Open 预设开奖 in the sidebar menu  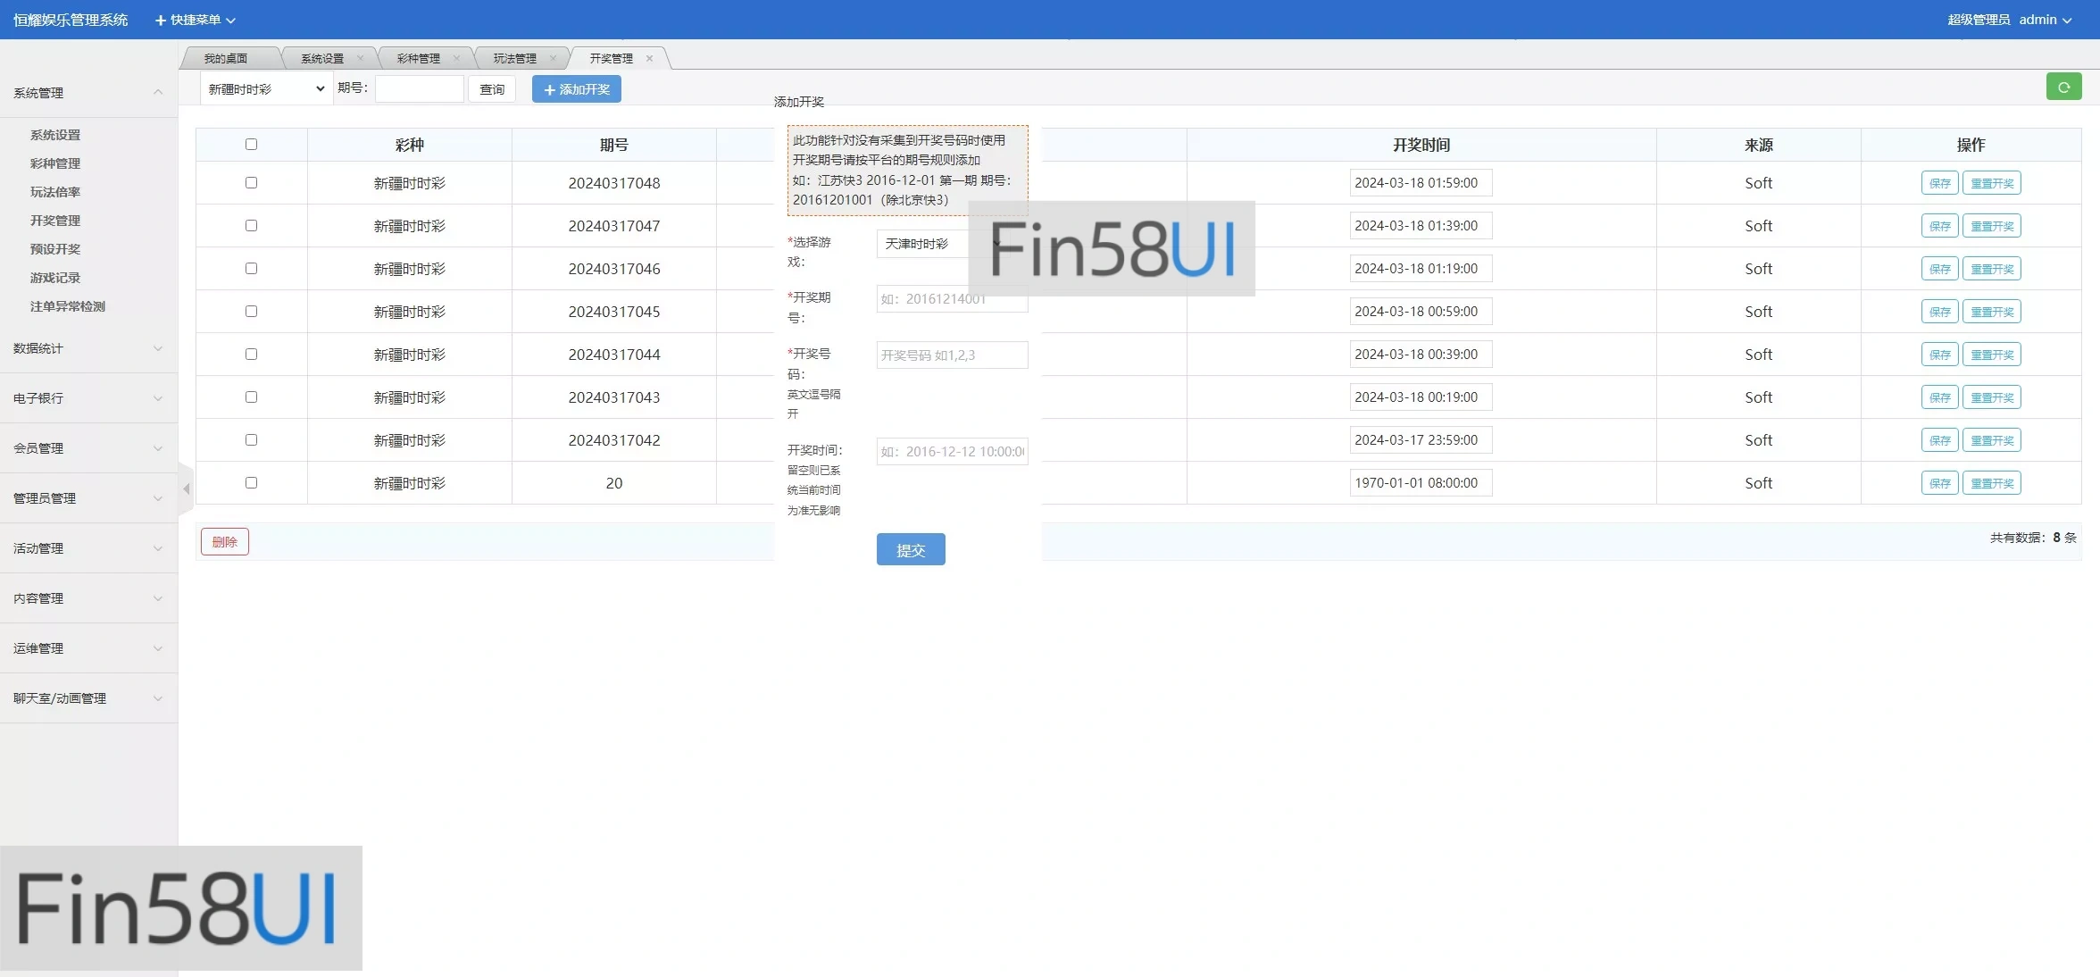coord(55,249)
